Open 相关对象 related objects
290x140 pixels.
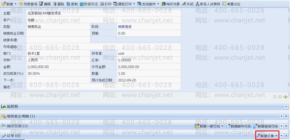pos(171,4)
